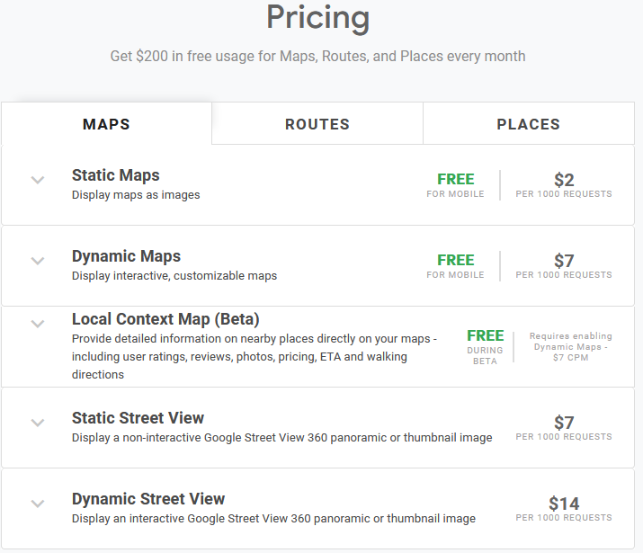Expand the Dynamic Maps chevron
This screenshot has width=643, height=553.
(x=38, y=261)
